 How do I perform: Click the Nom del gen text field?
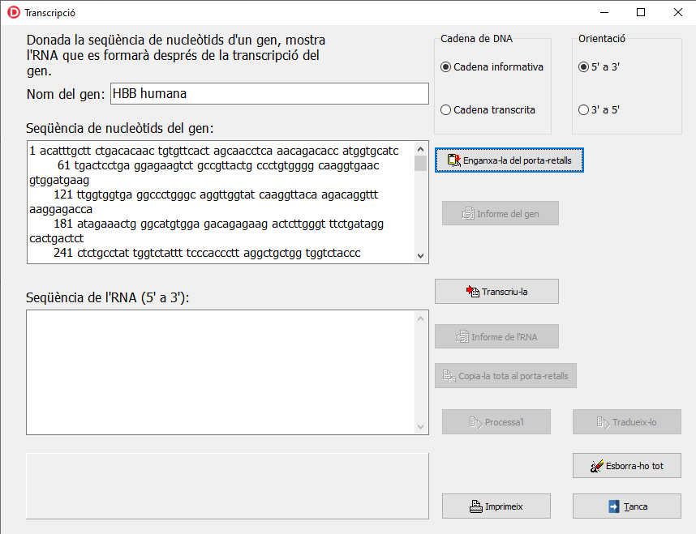[268, 94]
